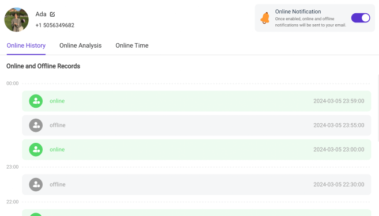379x216 pixels.
Task: Click the green user icon at 23:00:00
Action: pyautogui.click(x=36, y=150)
